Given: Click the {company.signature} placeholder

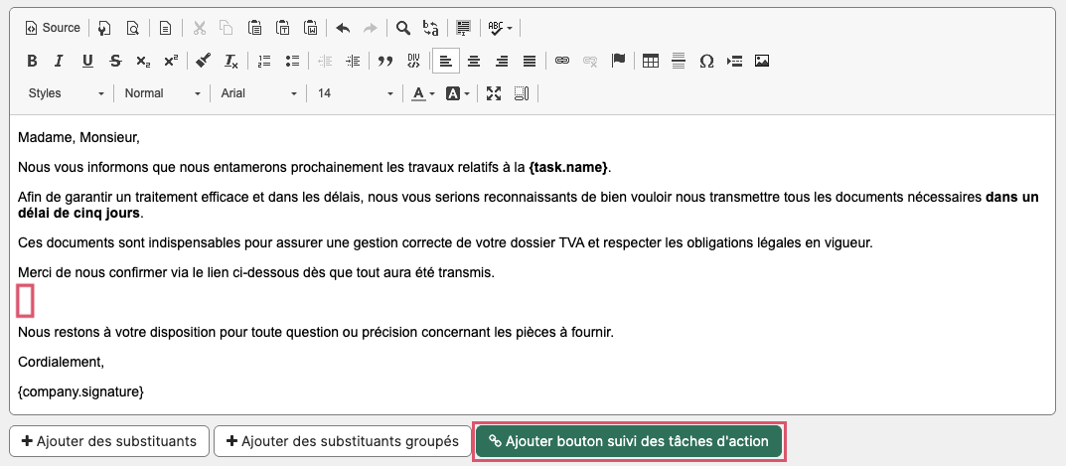Looking at the screenshot, I should coord(80,391).
